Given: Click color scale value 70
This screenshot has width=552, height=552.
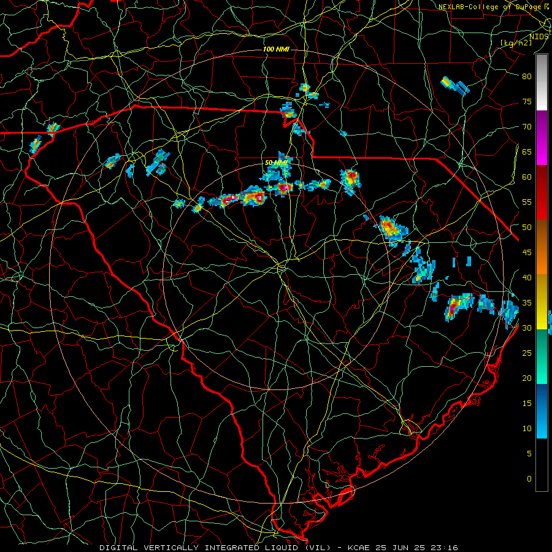Looking at the screenshot, I should tap(527, 127).
